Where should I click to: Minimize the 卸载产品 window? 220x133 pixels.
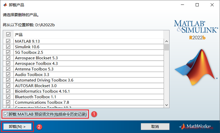tap(182, 5)
